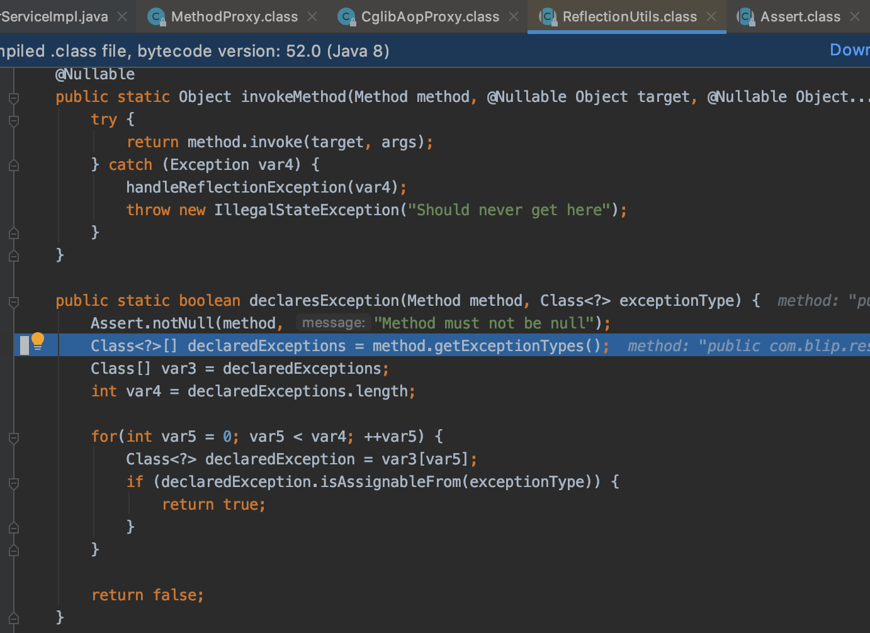This screenshot has height=633, width=870.
Task: Click the "Should never get here" string
Action: pos(509,210)
